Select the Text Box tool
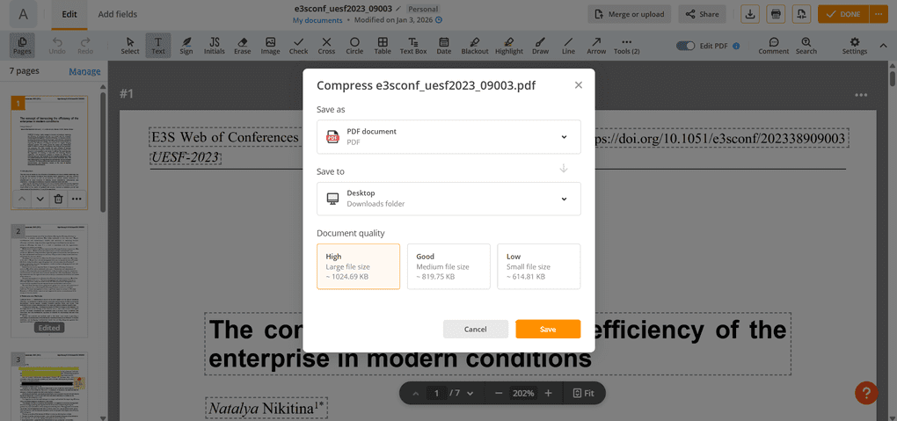 click(x=413, y=46)
